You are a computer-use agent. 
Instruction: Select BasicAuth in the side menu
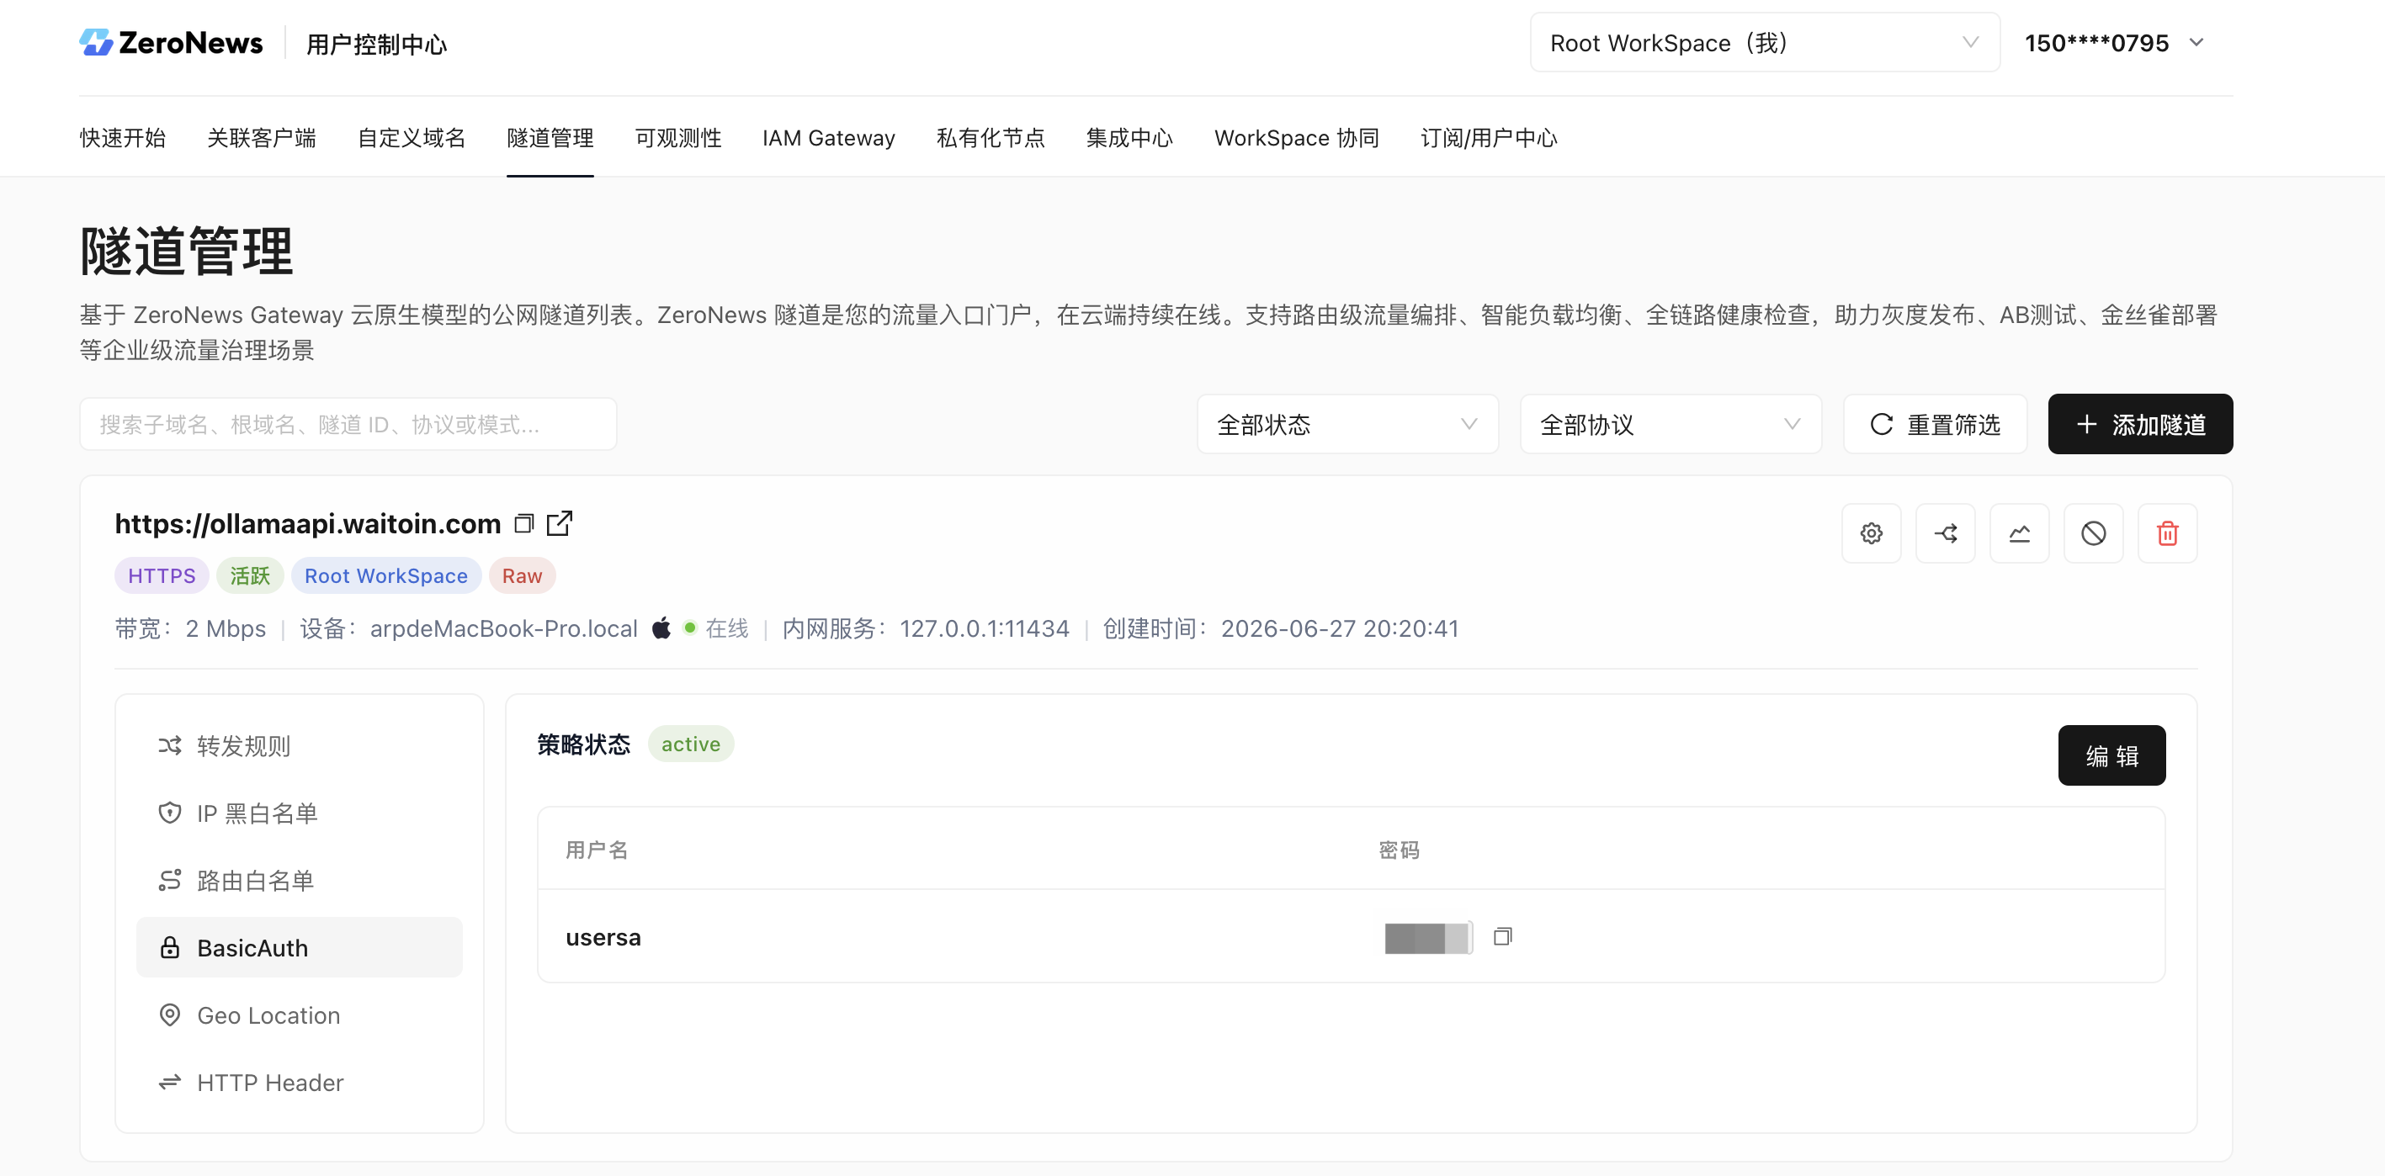pyautogui.click(x=299, y=947)
